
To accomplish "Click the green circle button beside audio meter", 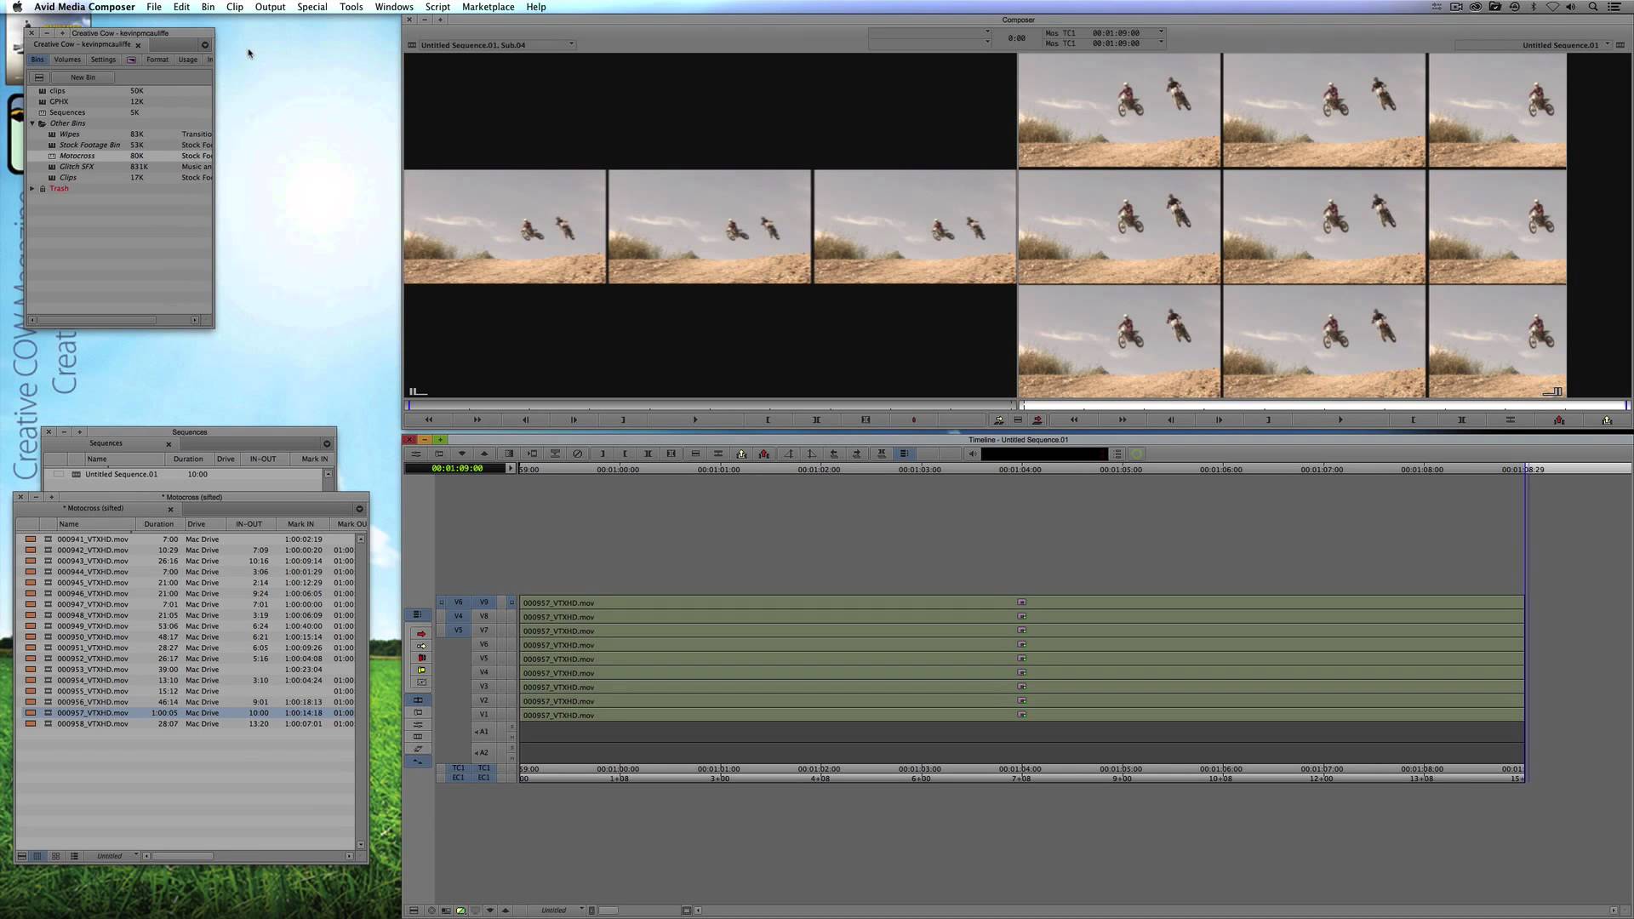I will 1136,454.
